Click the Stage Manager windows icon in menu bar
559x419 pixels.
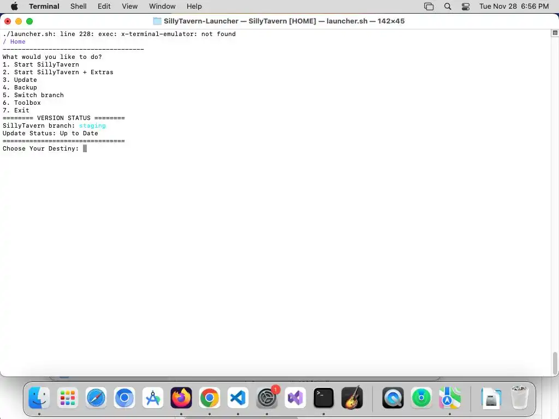(x=429, y=7)
